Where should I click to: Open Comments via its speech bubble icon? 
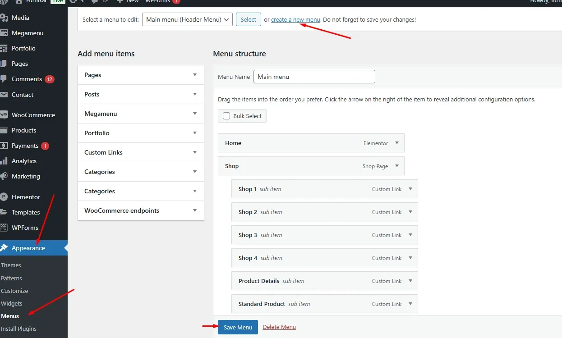[x=4, y=79]
